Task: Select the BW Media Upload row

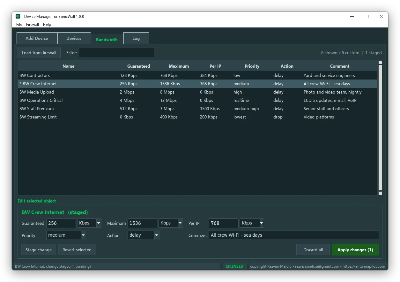Action: [198, 92]
